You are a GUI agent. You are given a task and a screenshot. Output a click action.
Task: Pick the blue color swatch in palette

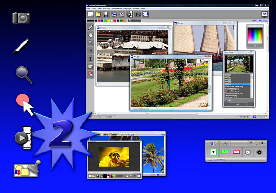coord(102,20)
